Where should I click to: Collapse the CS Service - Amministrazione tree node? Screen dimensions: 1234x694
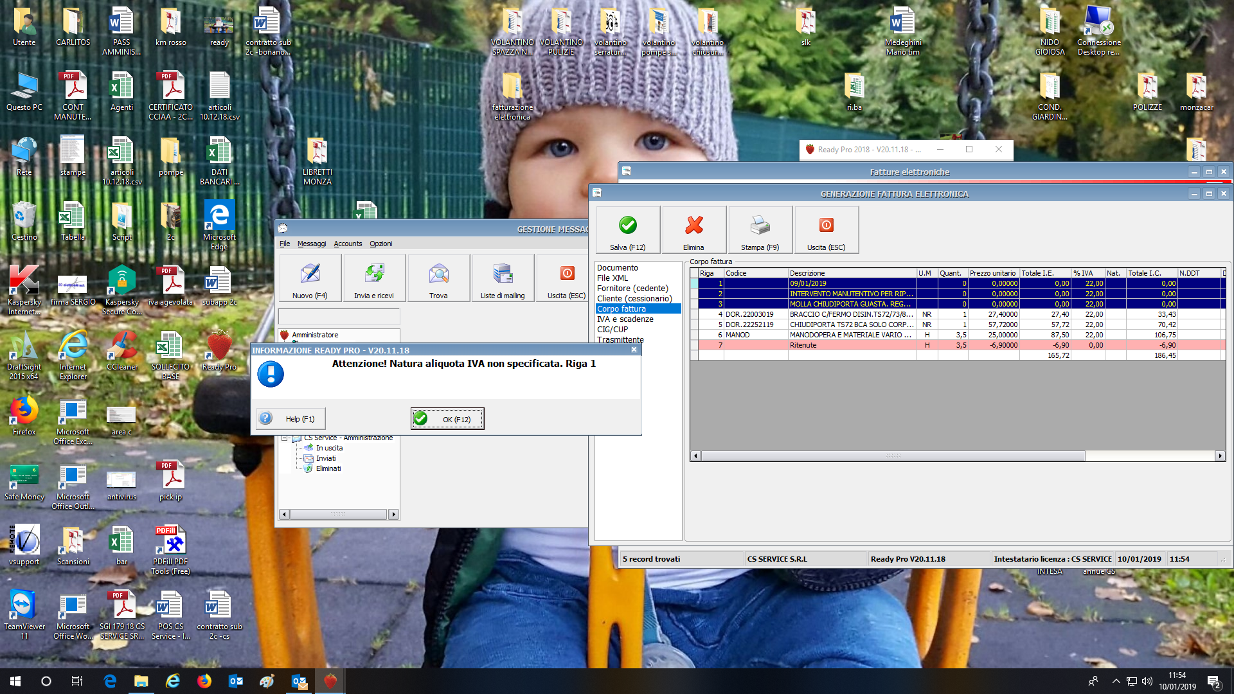pyautogui.click(x=285, y=438)
